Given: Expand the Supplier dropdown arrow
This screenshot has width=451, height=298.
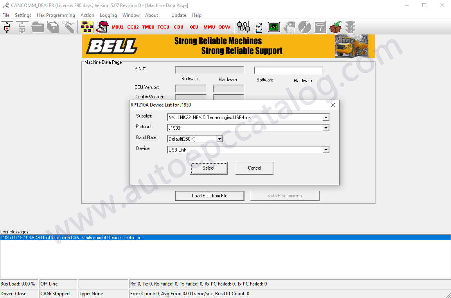Looking at the screenshot, I should tap(325, 117).
